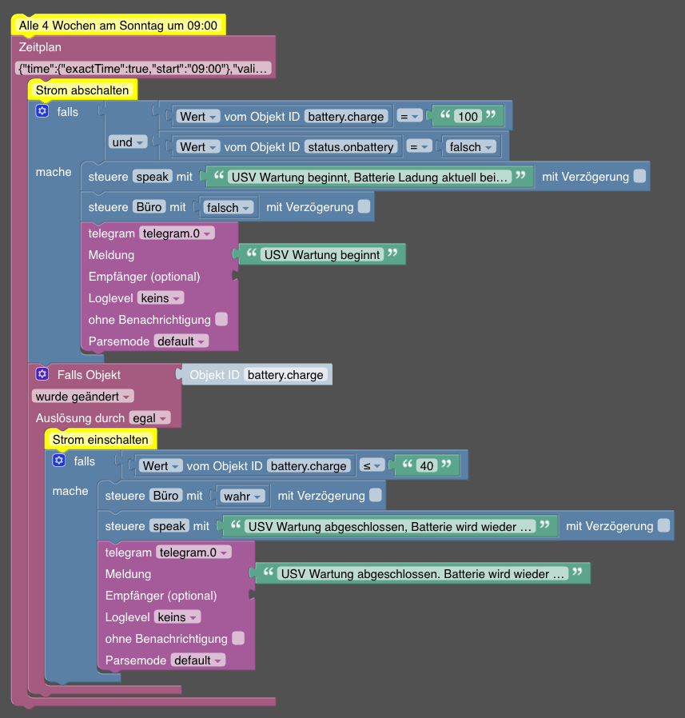Screen dimensions: 685x718
Task: Click Meldung label in first telegram block
Action: (x=111, y=255)
